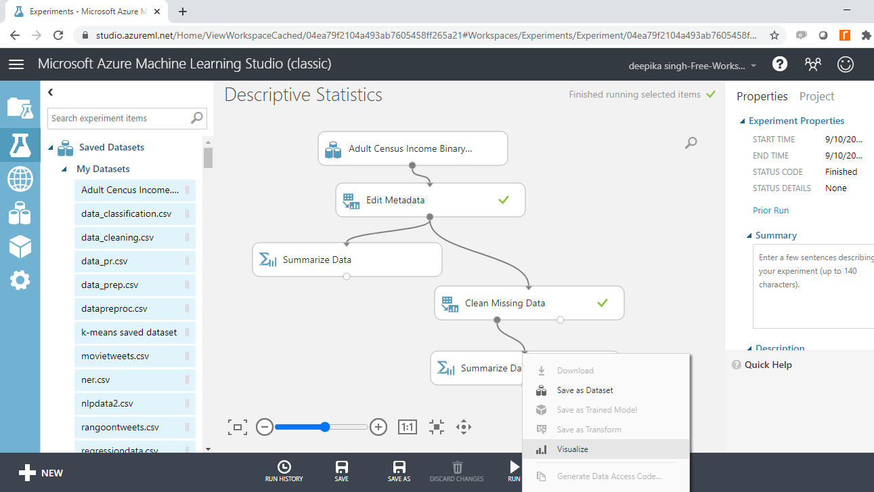Open the Web Services globe icon
This screenshot has width=874, height=492.
click(20, 180)
